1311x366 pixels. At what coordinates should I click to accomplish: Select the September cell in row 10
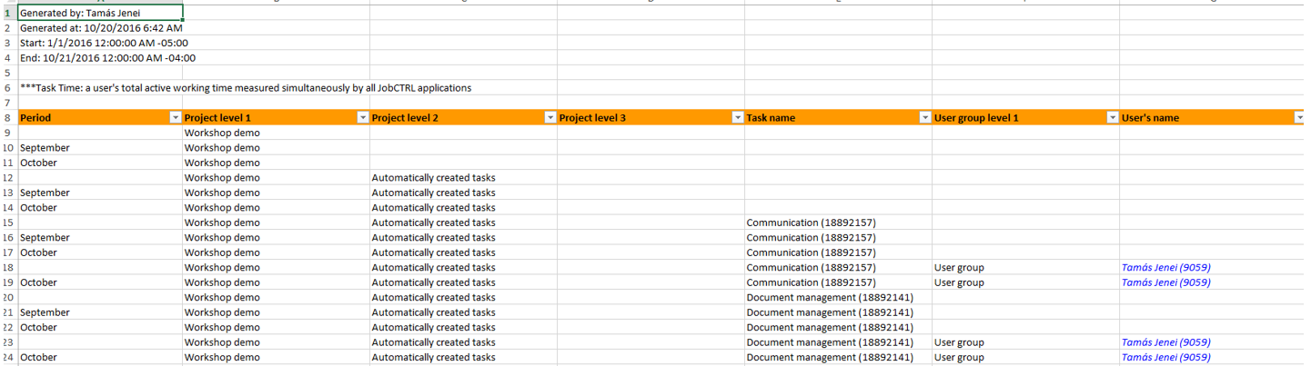[x=45, y=148]
